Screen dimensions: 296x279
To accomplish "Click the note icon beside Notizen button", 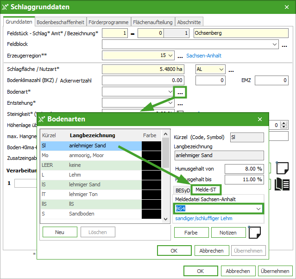I will (254, 232).
